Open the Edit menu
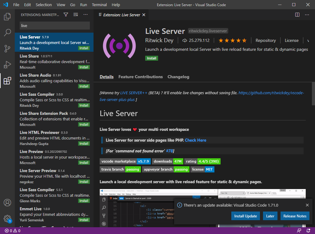 click(27, 5)
